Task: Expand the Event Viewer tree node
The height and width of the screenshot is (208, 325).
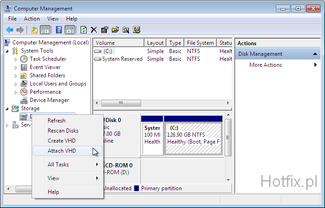Action: tap(16, 67)
